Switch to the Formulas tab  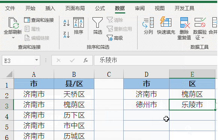click(x=100, y=8)
